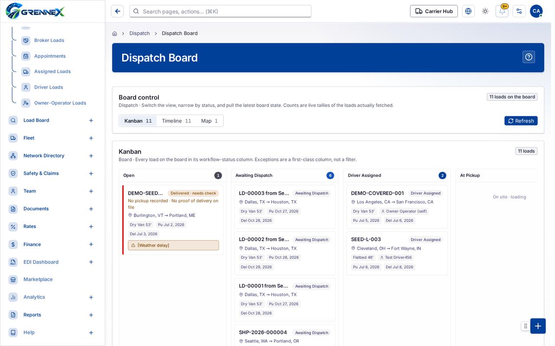
Task: Click SHP-2026-000004 load title
Action: coord(263,332)
